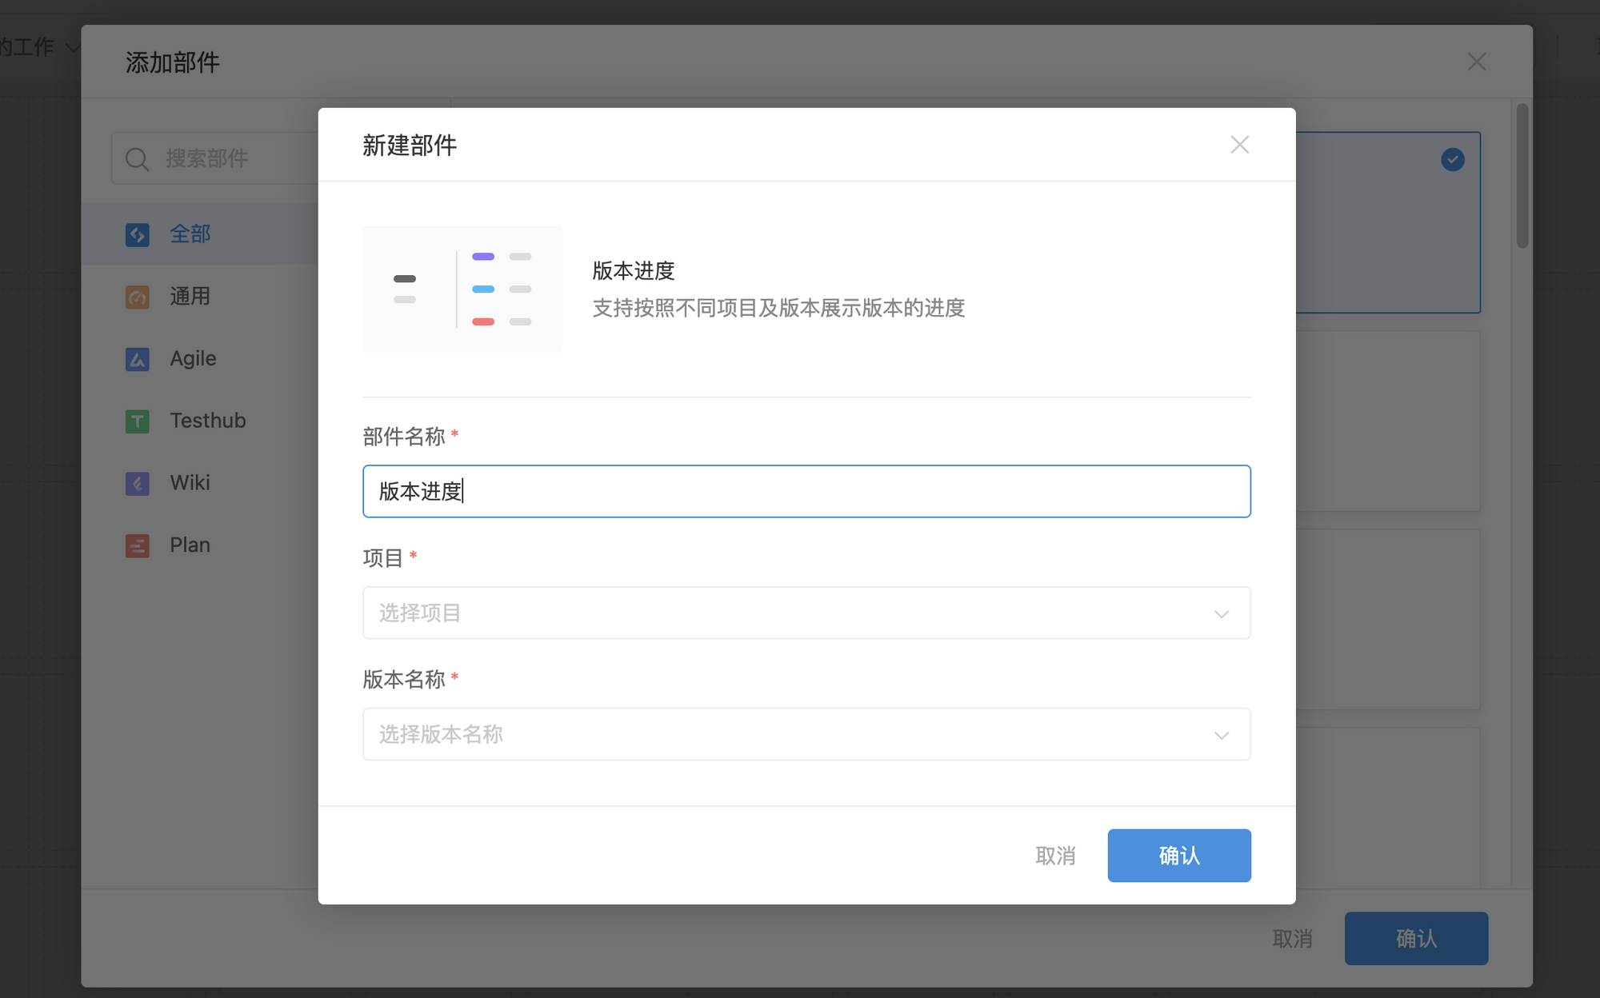Select the Plan category

pos(200,545)
